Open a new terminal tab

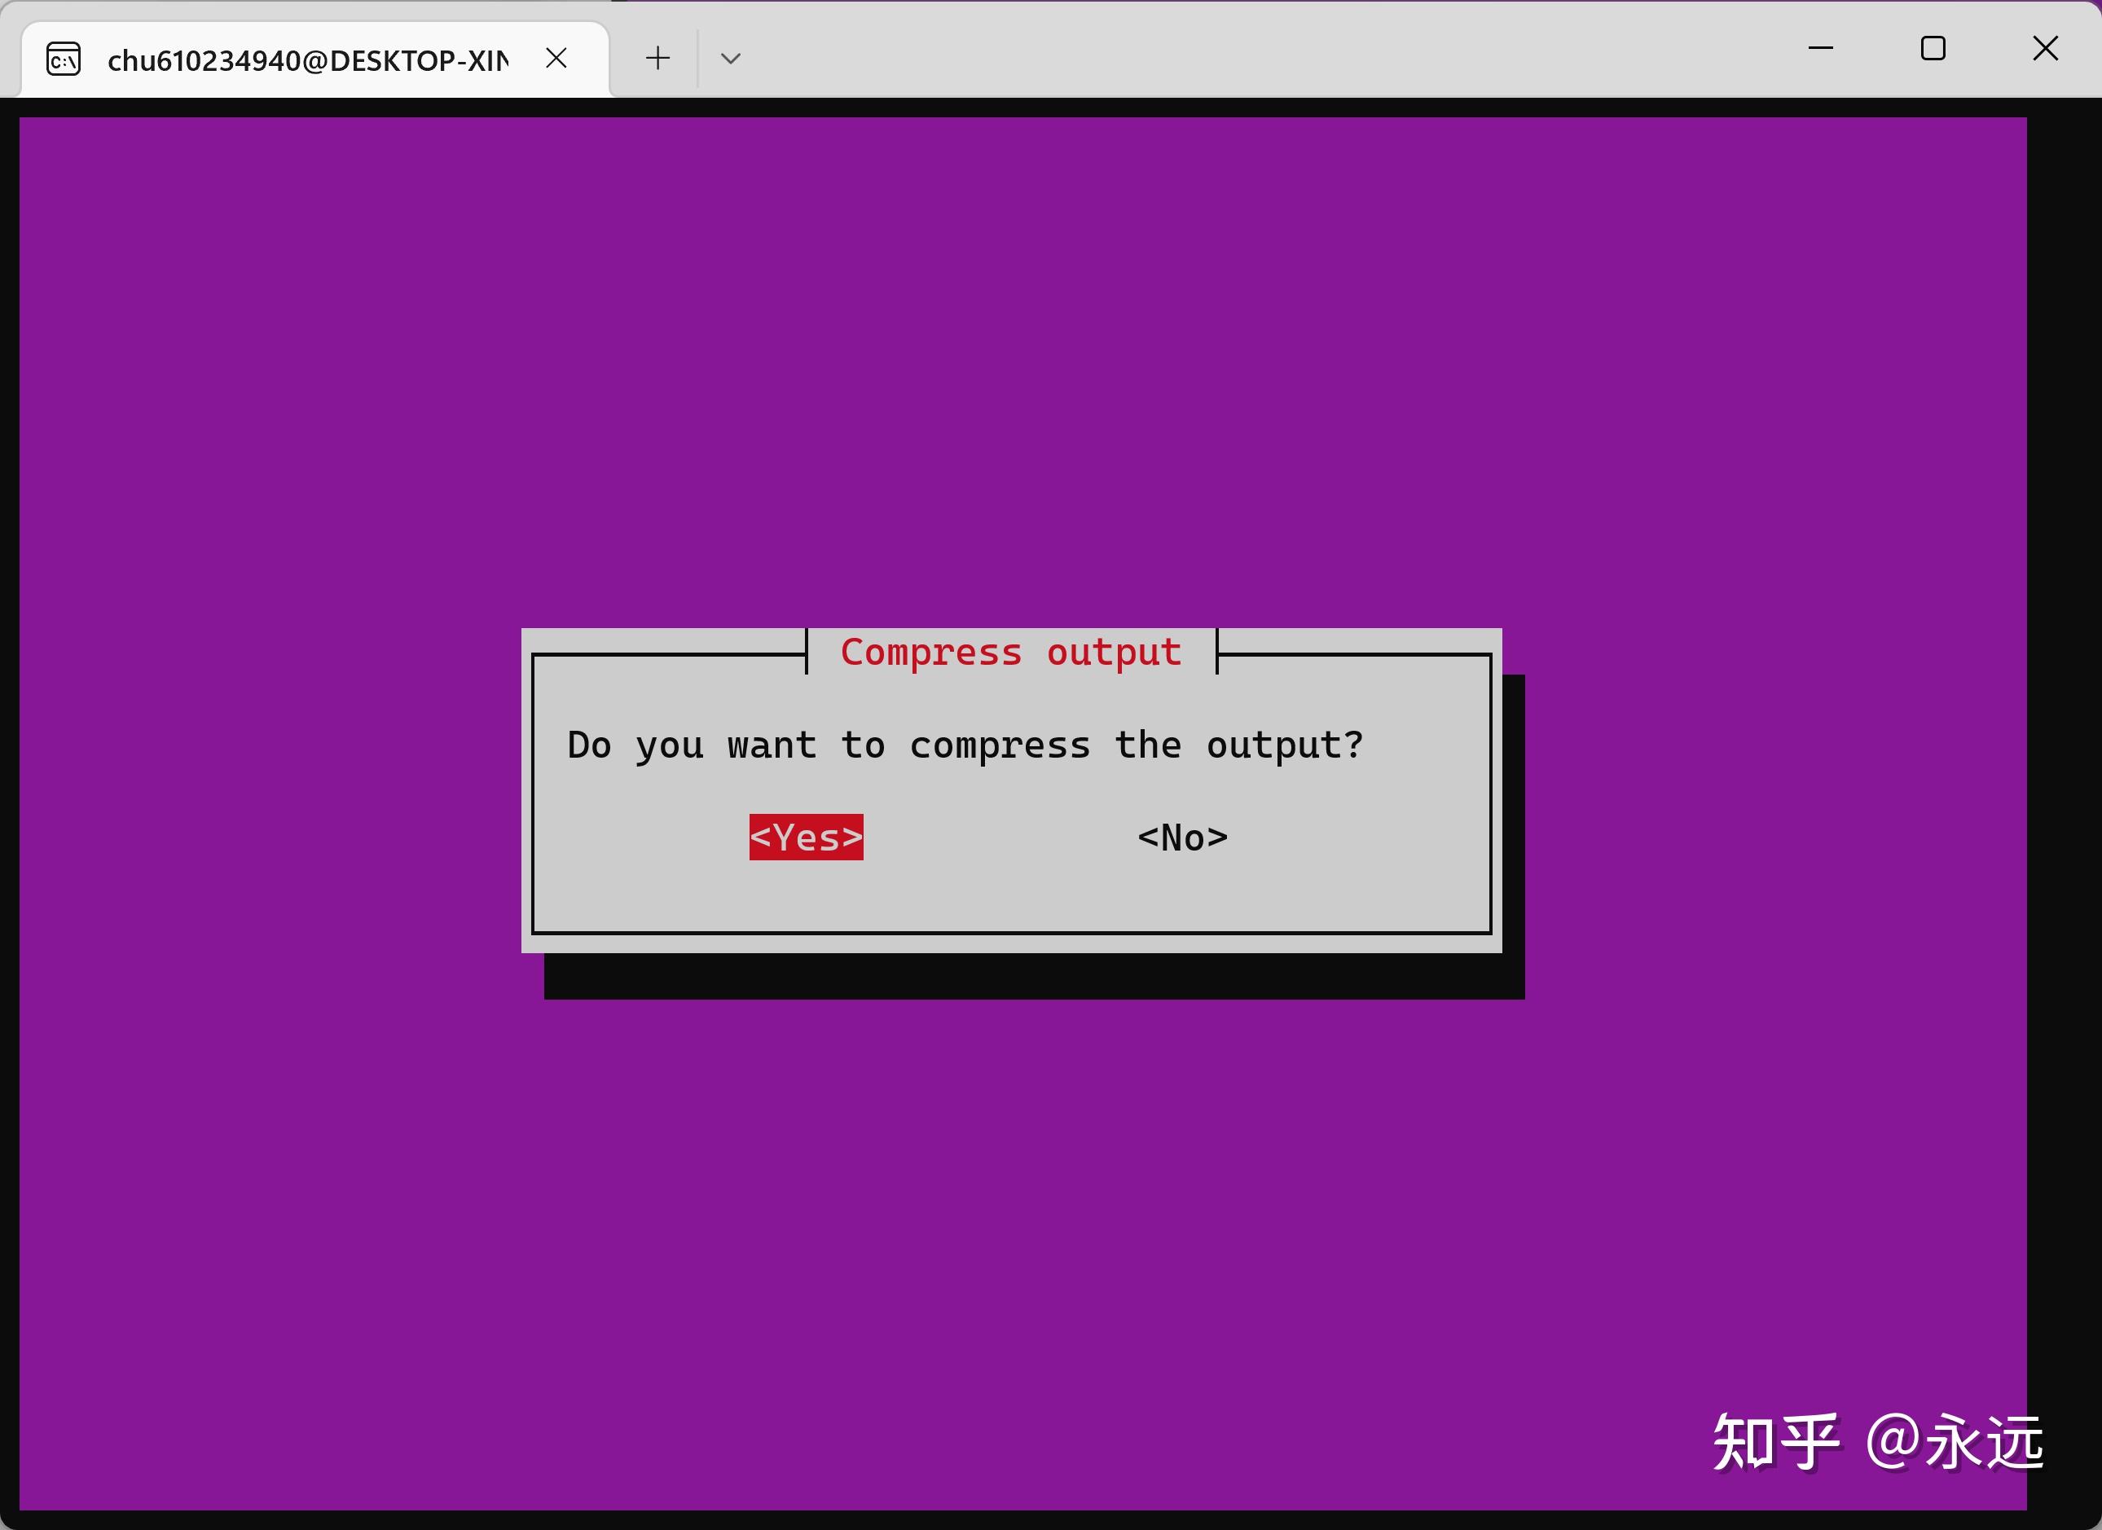coord(656,58)
